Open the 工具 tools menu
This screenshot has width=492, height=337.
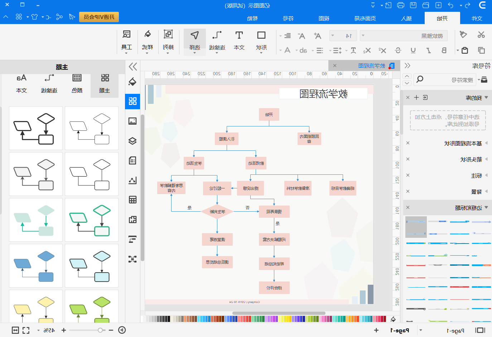(x=126, y=42)
